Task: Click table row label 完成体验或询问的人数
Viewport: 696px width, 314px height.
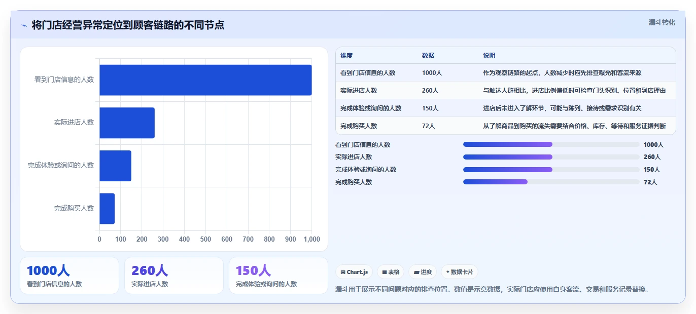Action: tap(371, 108)
